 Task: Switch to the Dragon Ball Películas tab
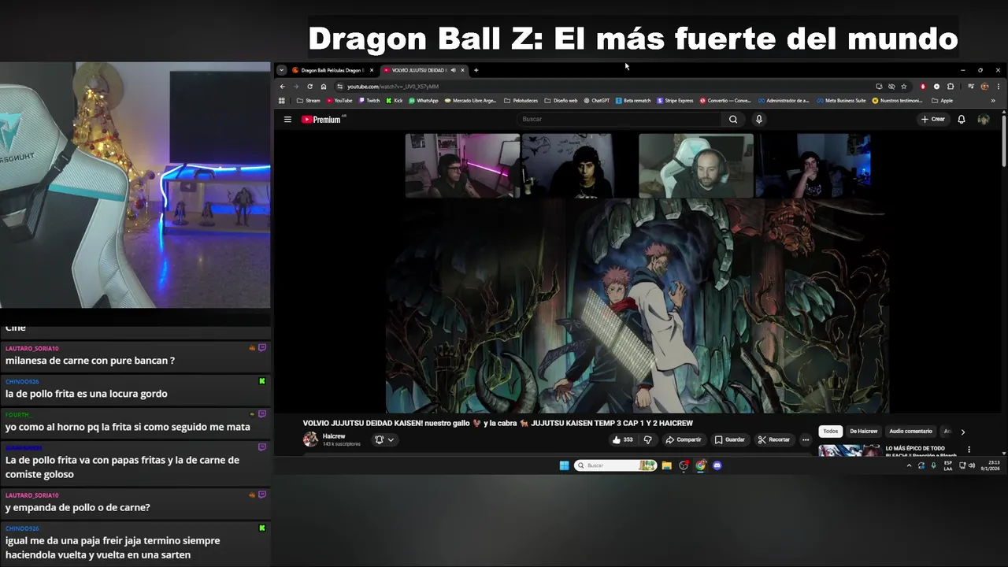(x=333, y=70)
